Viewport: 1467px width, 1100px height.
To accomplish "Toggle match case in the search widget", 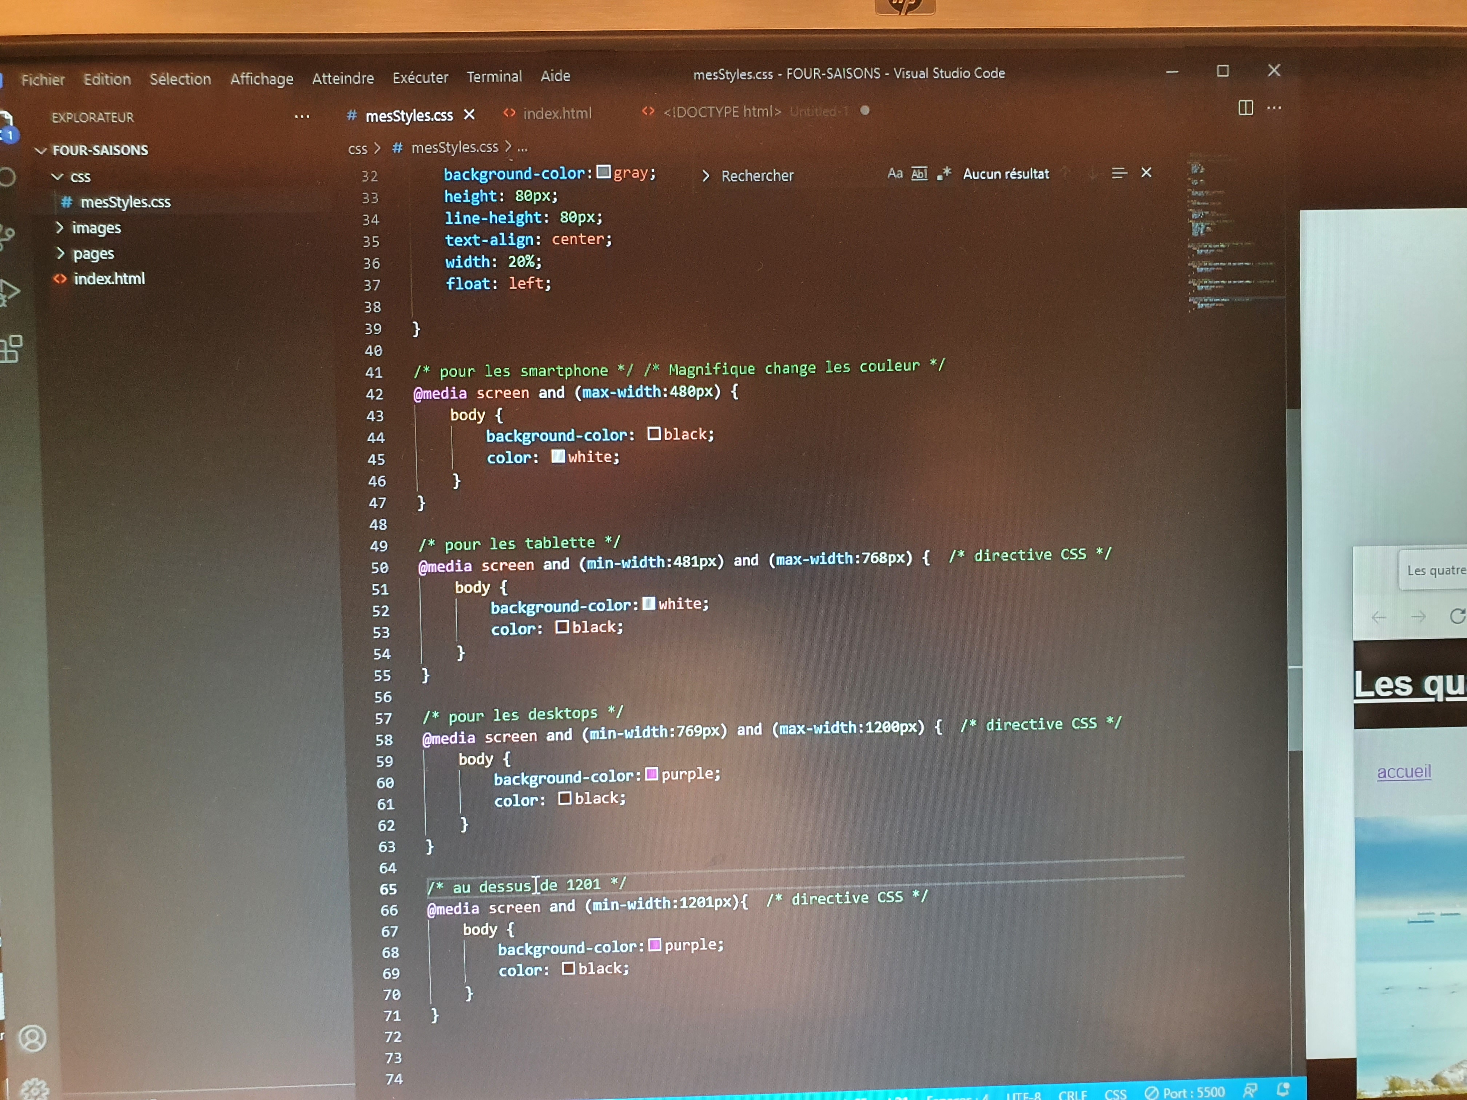I will 895,174.
